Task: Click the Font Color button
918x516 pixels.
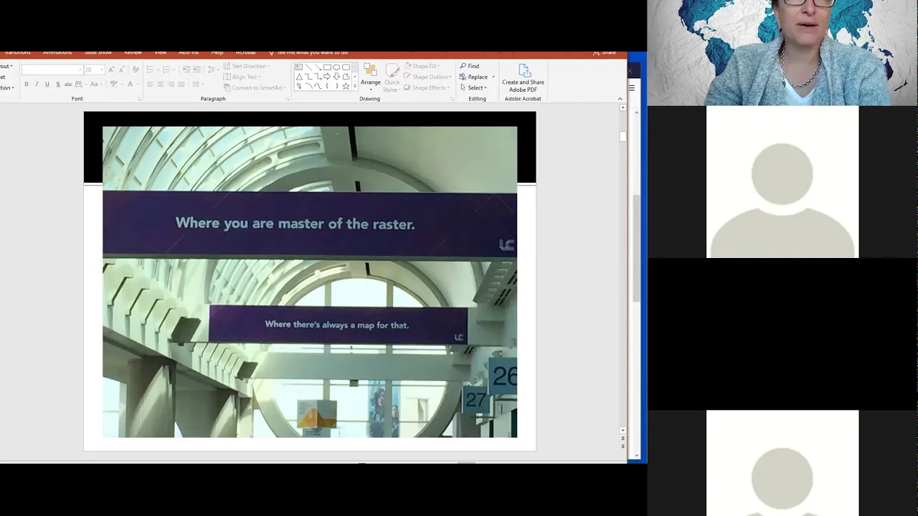Action: point(131,85)
